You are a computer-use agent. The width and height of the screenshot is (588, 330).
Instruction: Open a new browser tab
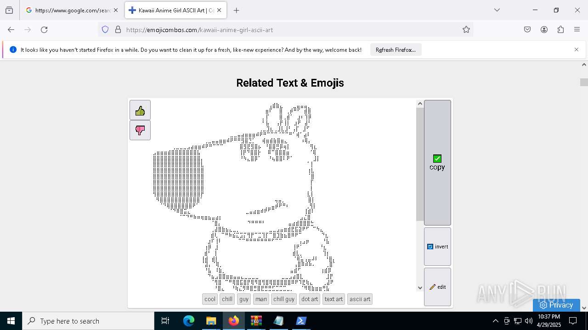click(x=236, y=10)
